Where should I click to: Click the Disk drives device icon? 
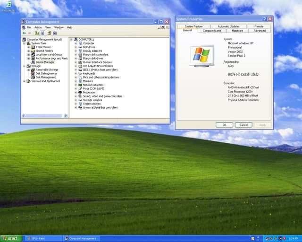80,47
